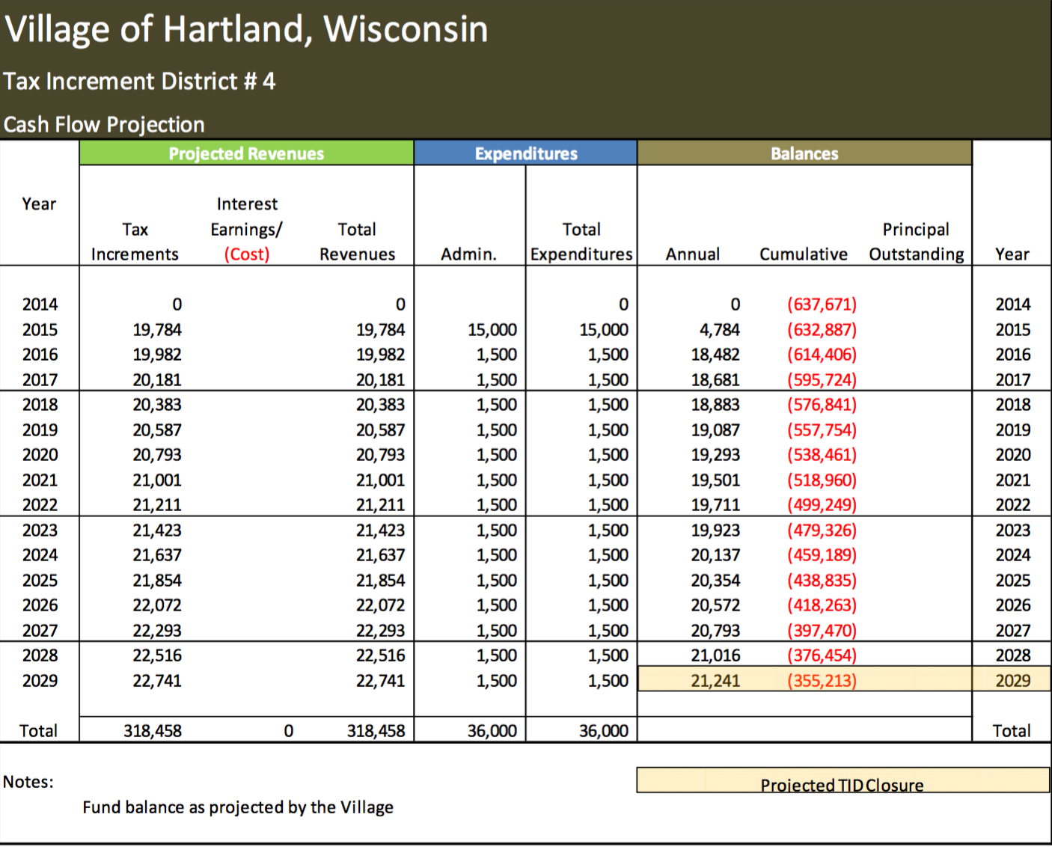Viewport: 1052px width, 847px height.
Task: Select the Tax Increments column header
Action: pos(135,242)
